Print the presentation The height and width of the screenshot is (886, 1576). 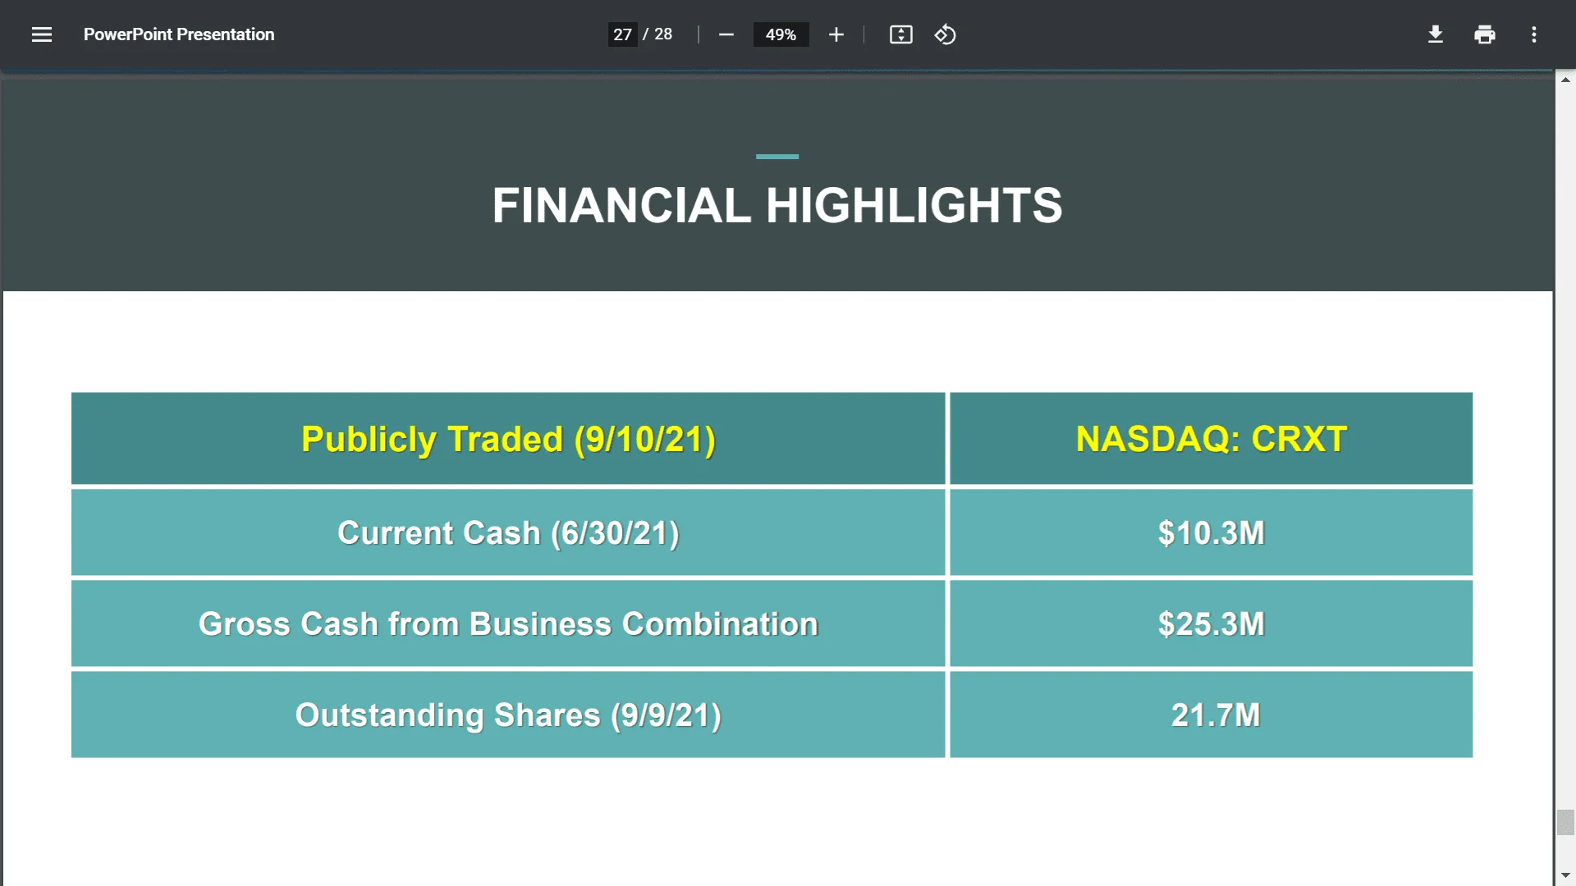click(x=1484, y=34)
